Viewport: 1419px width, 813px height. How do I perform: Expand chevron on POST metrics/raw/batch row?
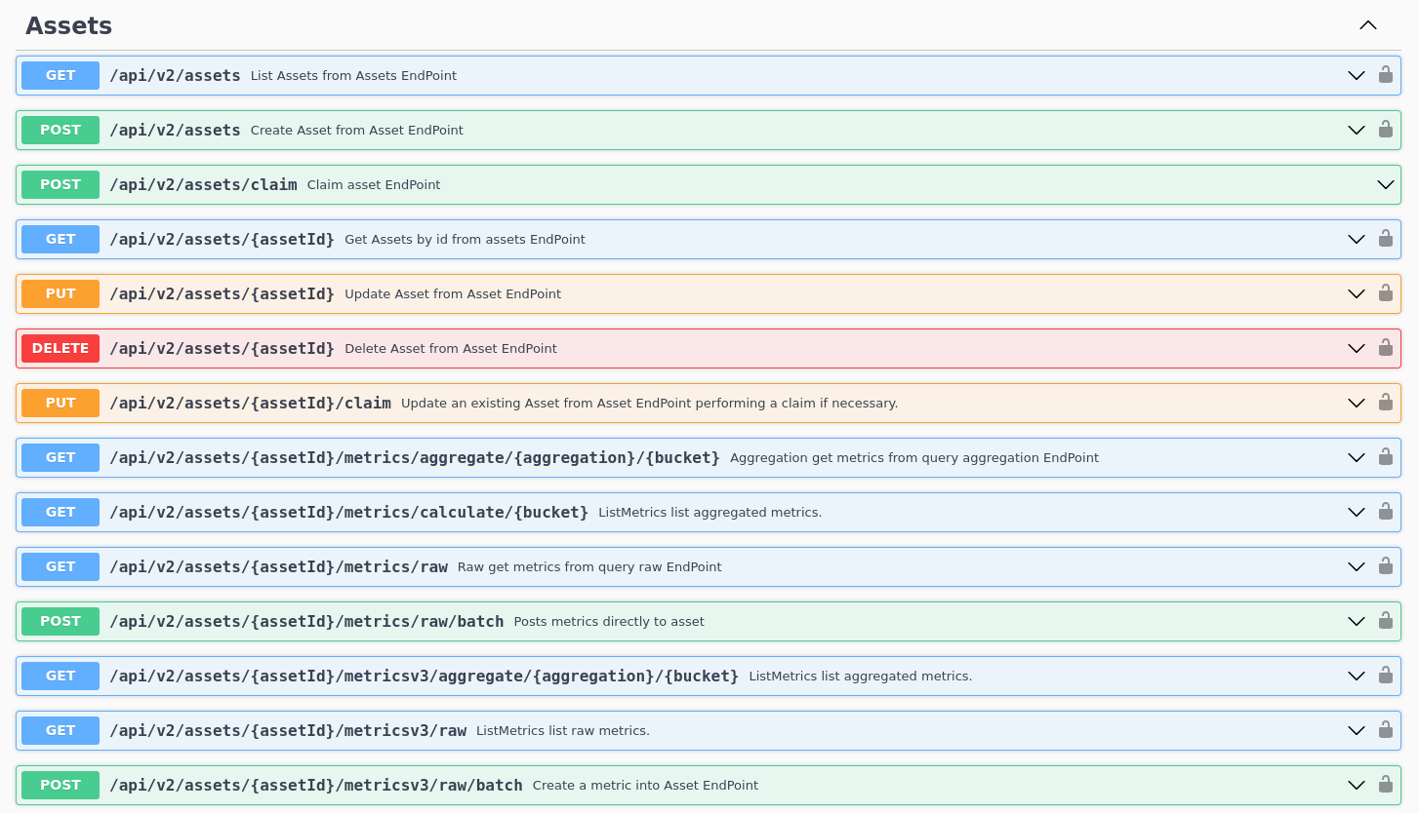pyautogui.click(x=1357, y=621)
